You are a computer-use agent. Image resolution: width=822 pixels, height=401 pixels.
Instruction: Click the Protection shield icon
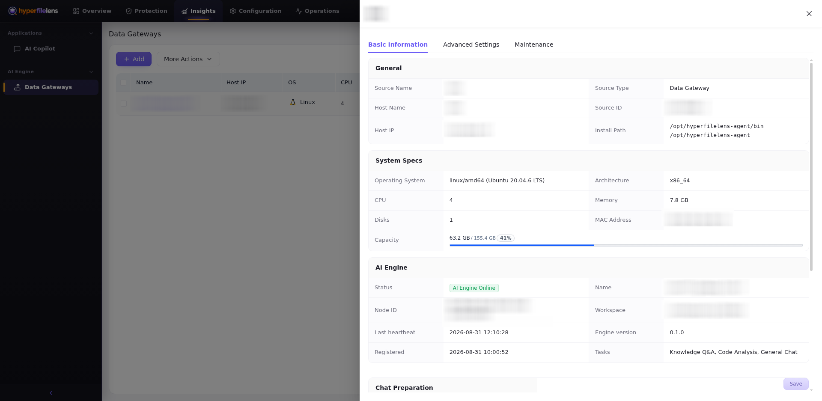129,11
